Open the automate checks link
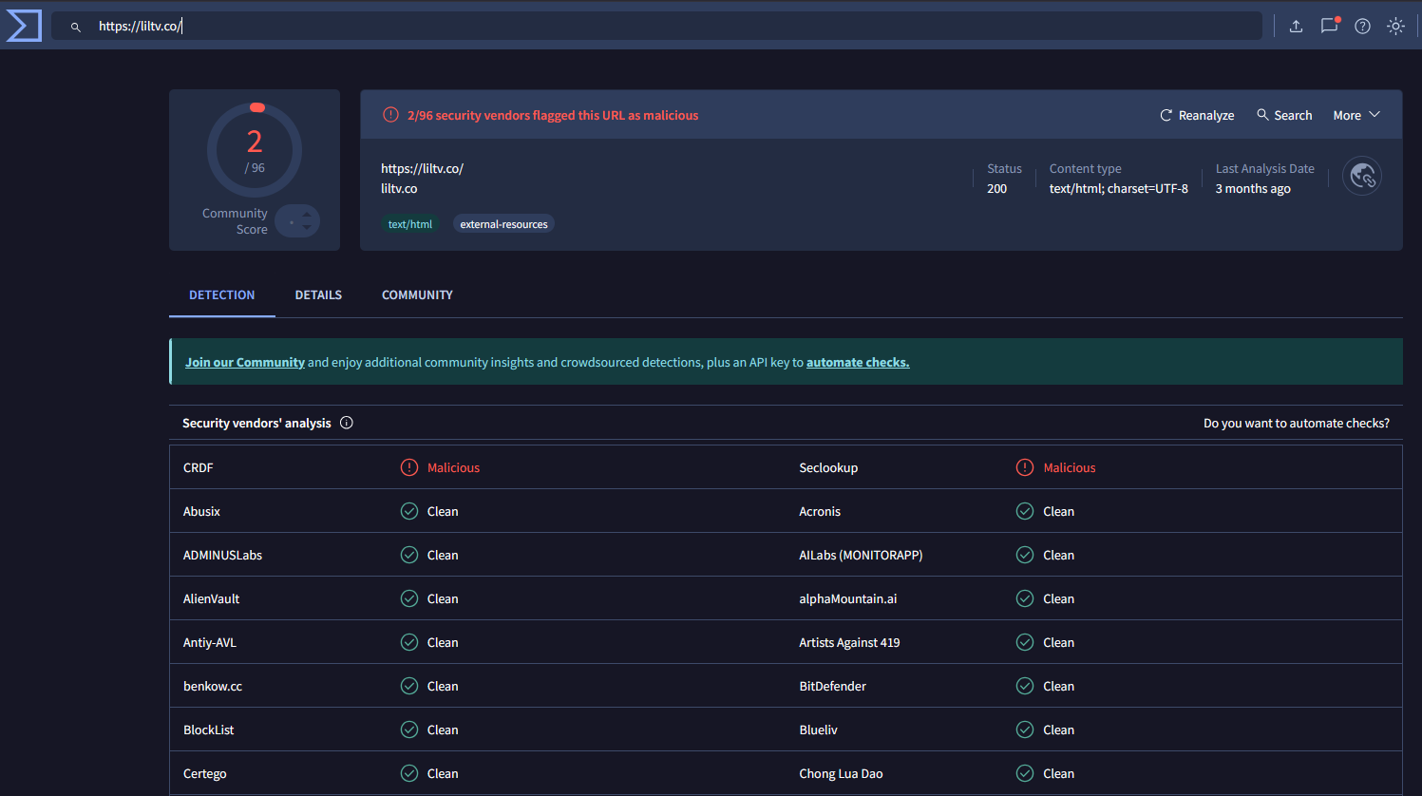1422x796 pixels. point(858,362)
